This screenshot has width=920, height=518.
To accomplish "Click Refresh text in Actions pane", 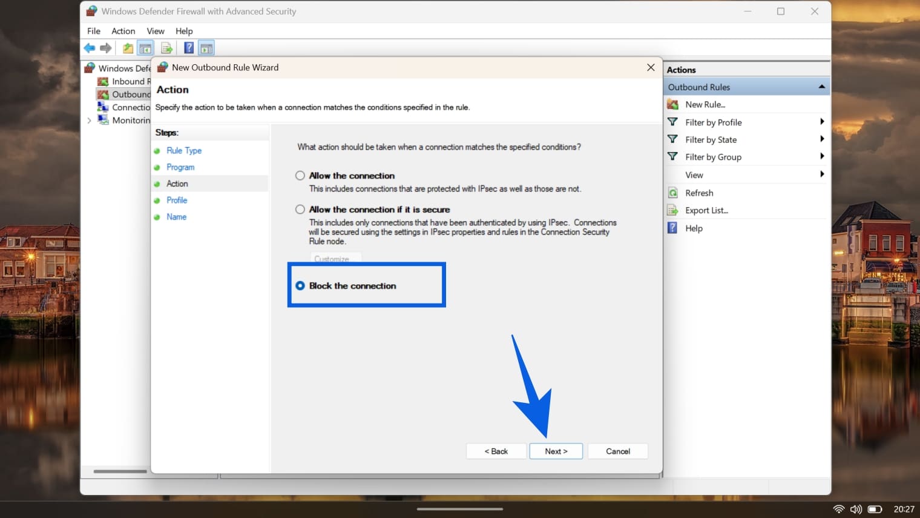I will (x=699, y=193).
